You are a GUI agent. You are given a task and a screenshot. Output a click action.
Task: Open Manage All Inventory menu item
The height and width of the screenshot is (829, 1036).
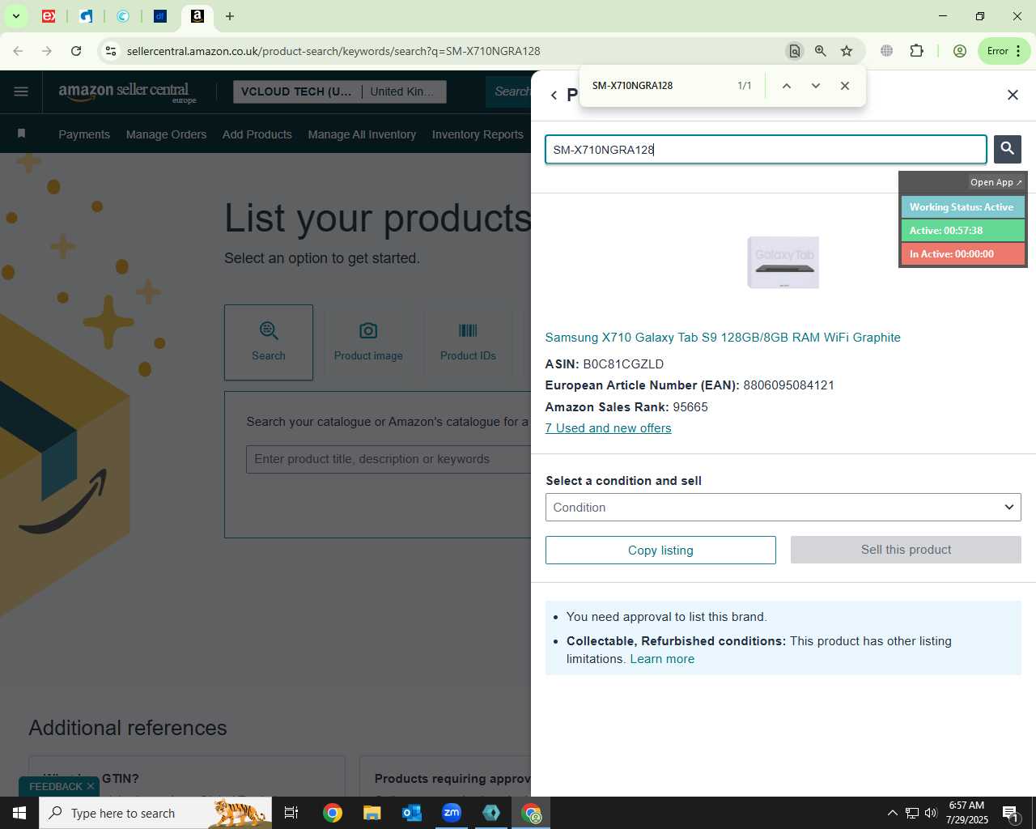[x=362, y=134]
